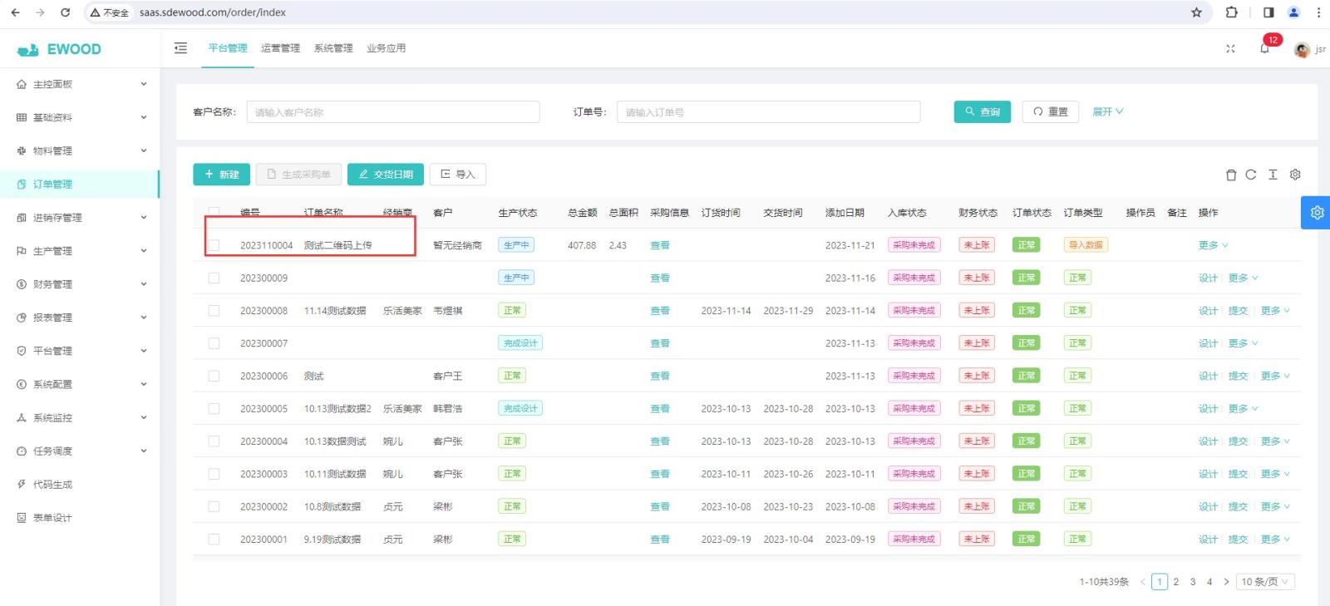Expand 进销存管理 sidebar menu

click(79, 217)
